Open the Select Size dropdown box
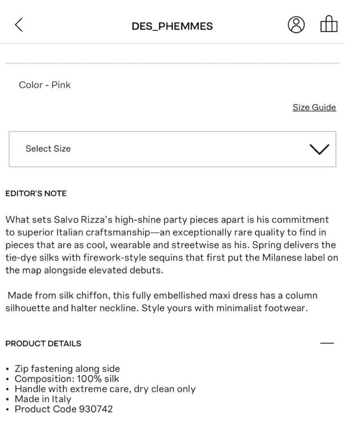345x430 pixels. (172, 149)
